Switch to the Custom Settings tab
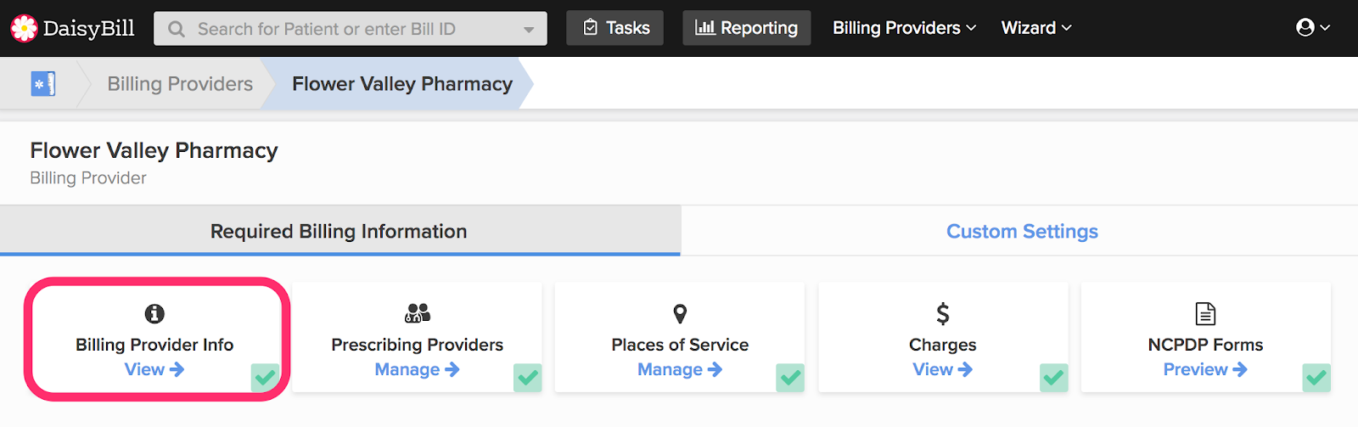 tap(1022, 231)
